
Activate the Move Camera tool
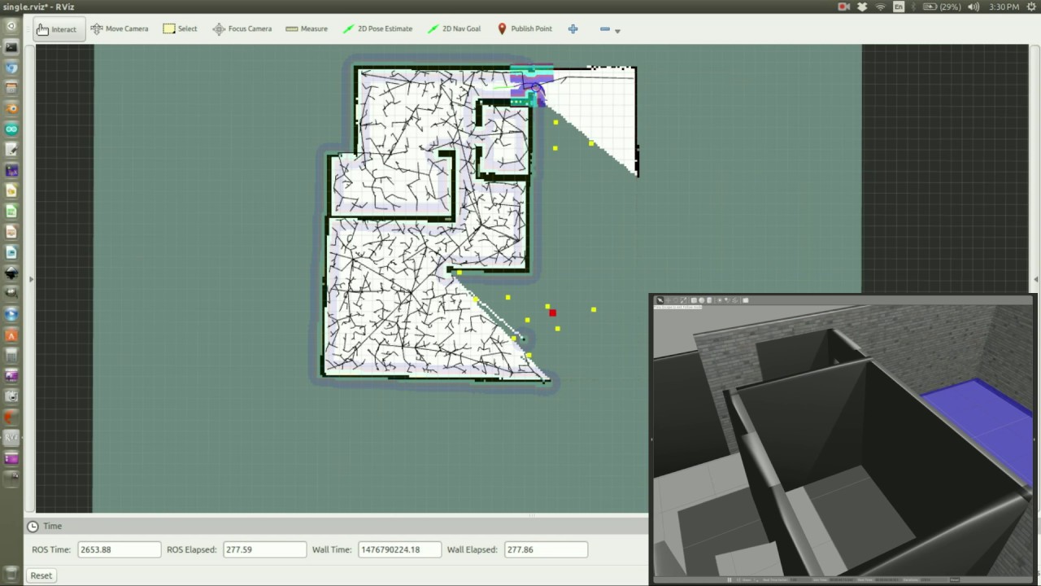(x=120, y=28)
